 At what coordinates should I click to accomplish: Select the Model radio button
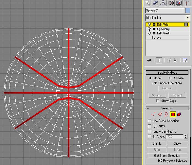click(x=150, y=78)
